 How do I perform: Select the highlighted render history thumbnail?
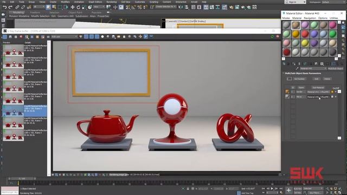(x=13, y=110)
